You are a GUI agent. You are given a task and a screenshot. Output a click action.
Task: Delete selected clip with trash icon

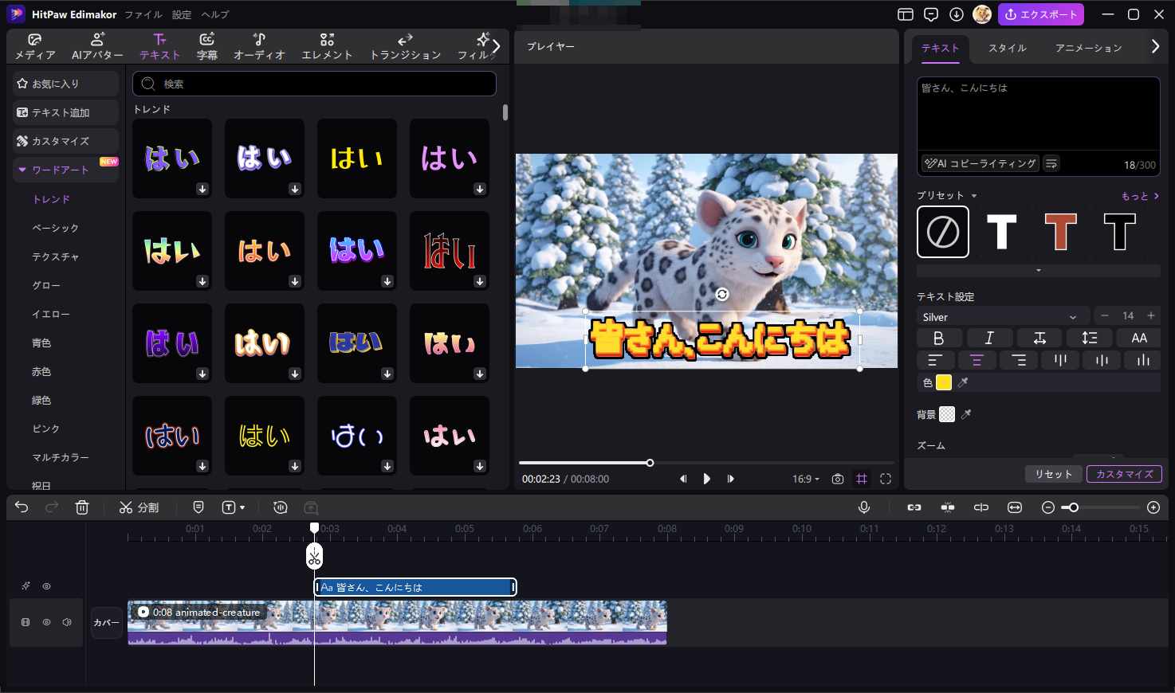click(x=82, y=507)
